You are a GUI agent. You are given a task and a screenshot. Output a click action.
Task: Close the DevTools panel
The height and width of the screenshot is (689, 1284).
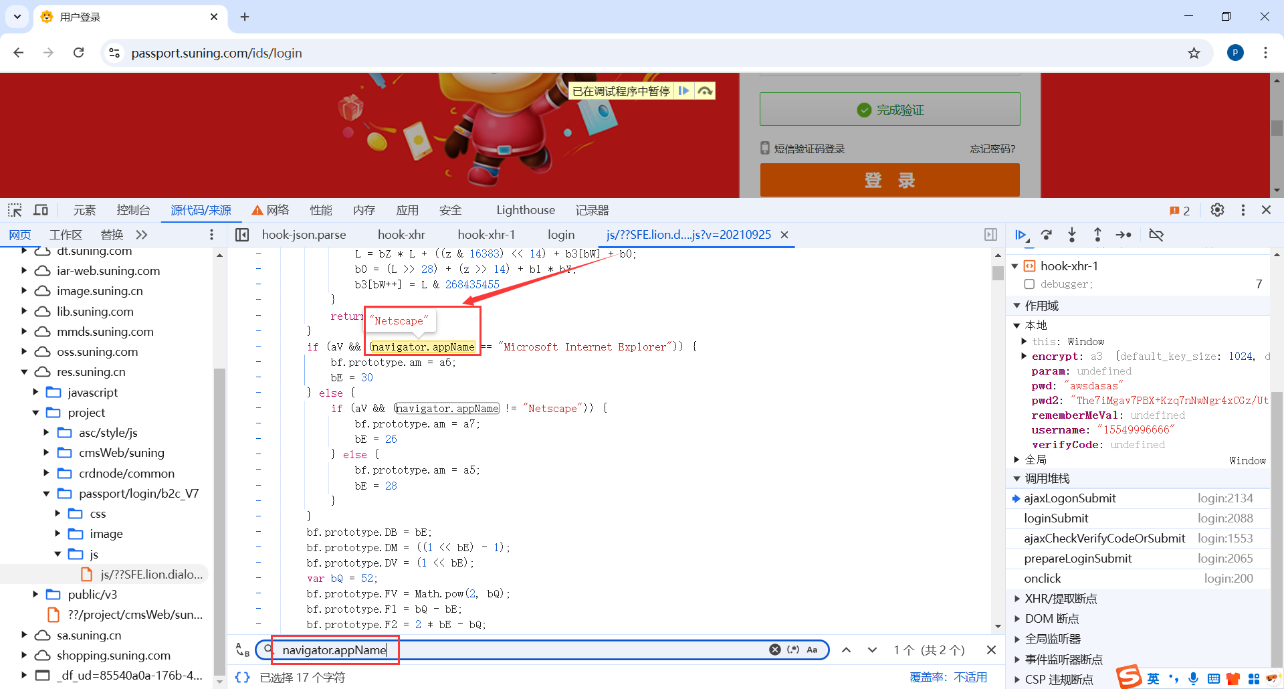pyautogui.click(x=1266, y=210)
